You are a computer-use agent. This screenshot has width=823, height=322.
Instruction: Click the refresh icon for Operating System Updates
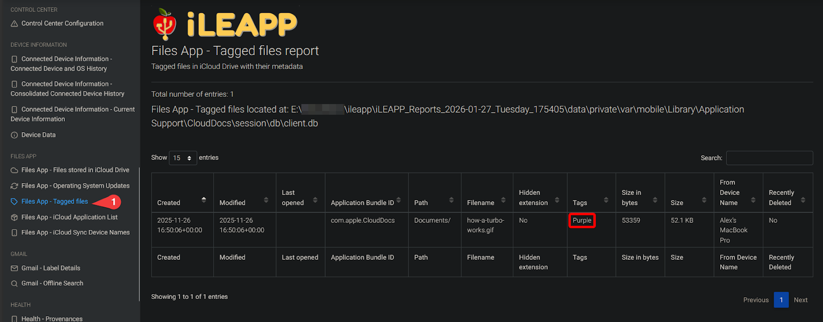(14, 186)
